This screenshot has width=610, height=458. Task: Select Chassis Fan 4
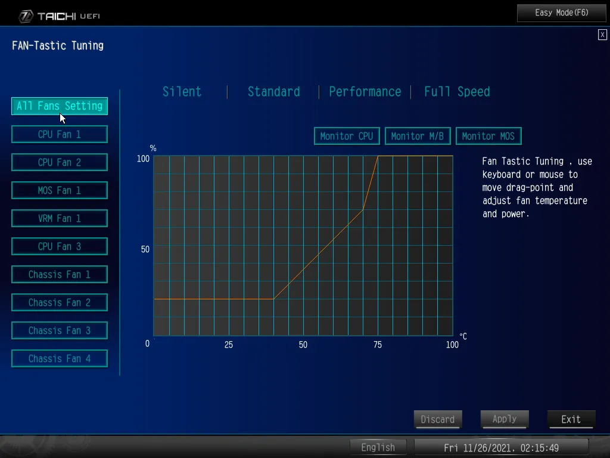[60, 358]
